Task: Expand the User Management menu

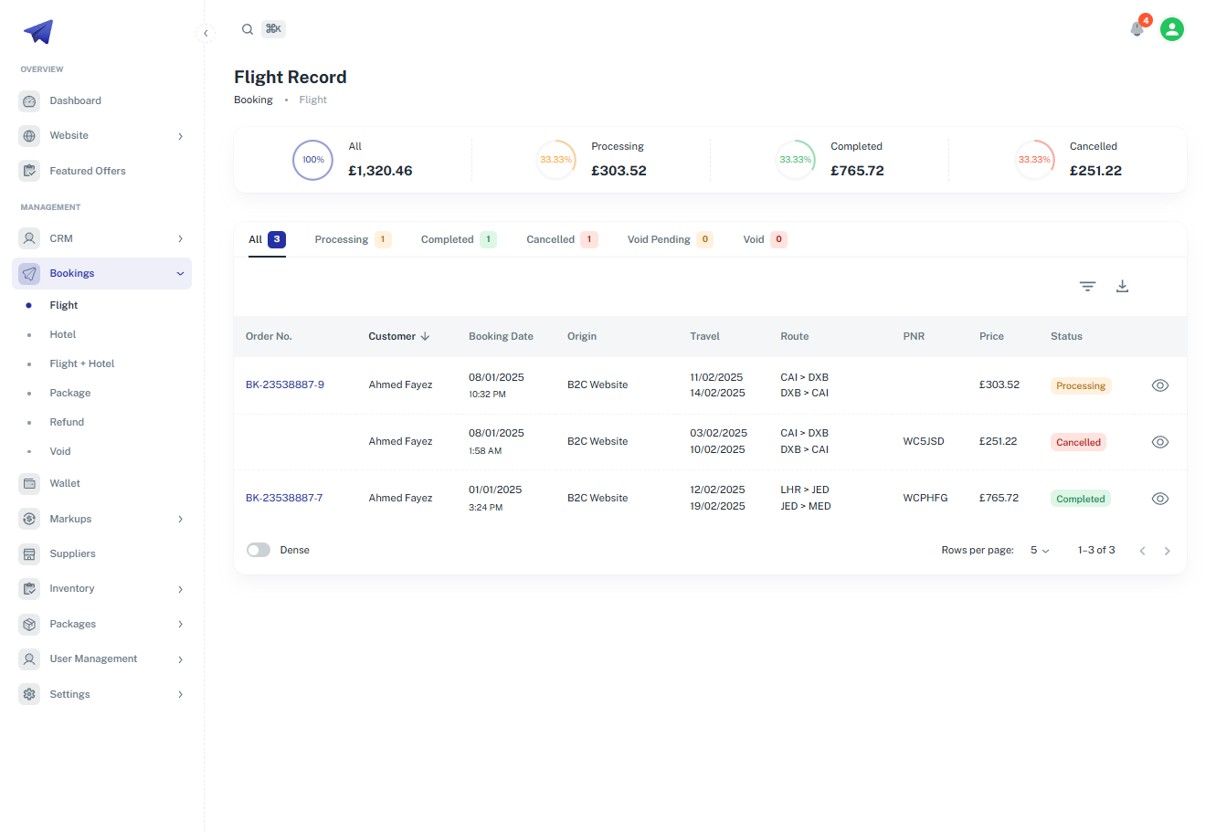Action: pos(101,658)
